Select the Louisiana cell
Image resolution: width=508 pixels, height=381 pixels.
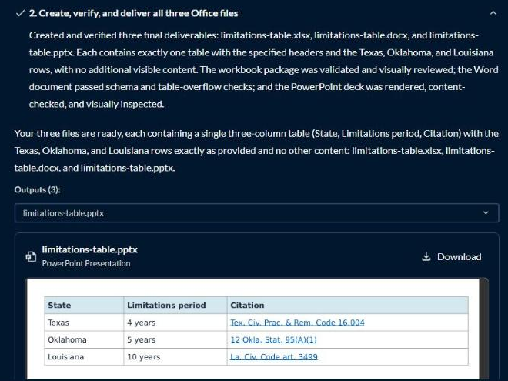coord(84,357)
